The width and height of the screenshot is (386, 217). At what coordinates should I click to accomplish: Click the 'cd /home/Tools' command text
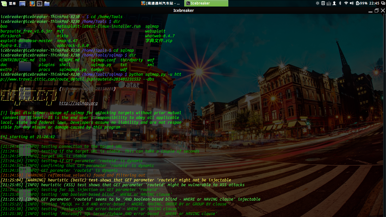tap(107, 17)
